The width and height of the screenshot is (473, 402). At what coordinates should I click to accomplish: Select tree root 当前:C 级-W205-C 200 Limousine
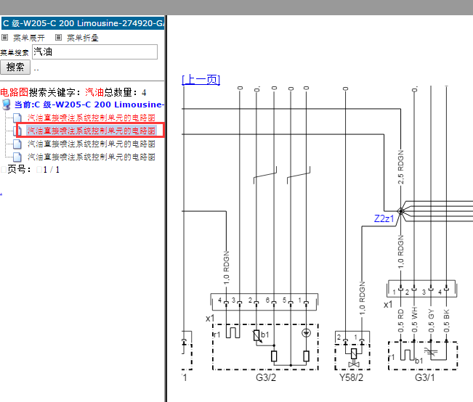(89, 104)
